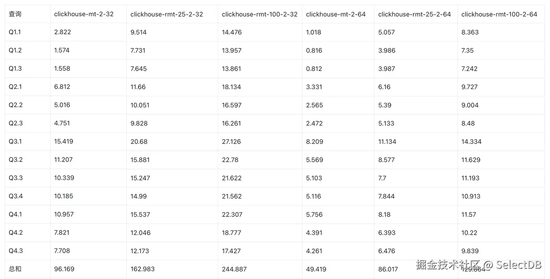550x279 pixels.
Task: Select the cell showing 22.307
Action: (232, 214)
